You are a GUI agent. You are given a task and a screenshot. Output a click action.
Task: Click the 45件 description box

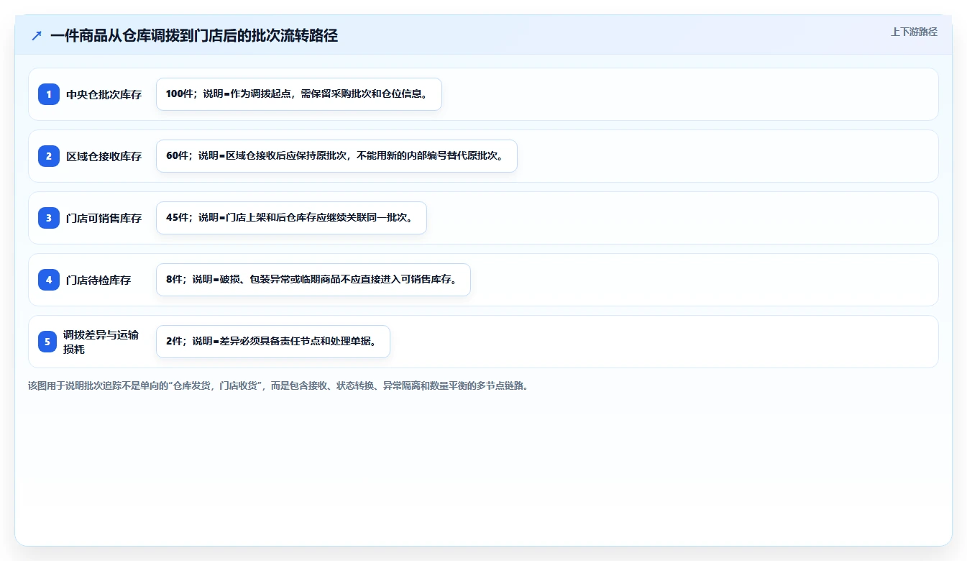[x=291, y=218]
